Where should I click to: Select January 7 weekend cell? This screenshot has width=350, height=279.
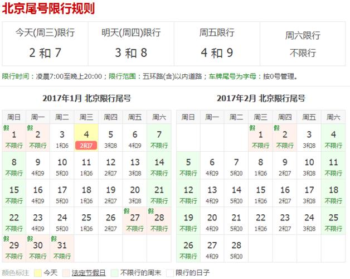[x=159, y=138]
